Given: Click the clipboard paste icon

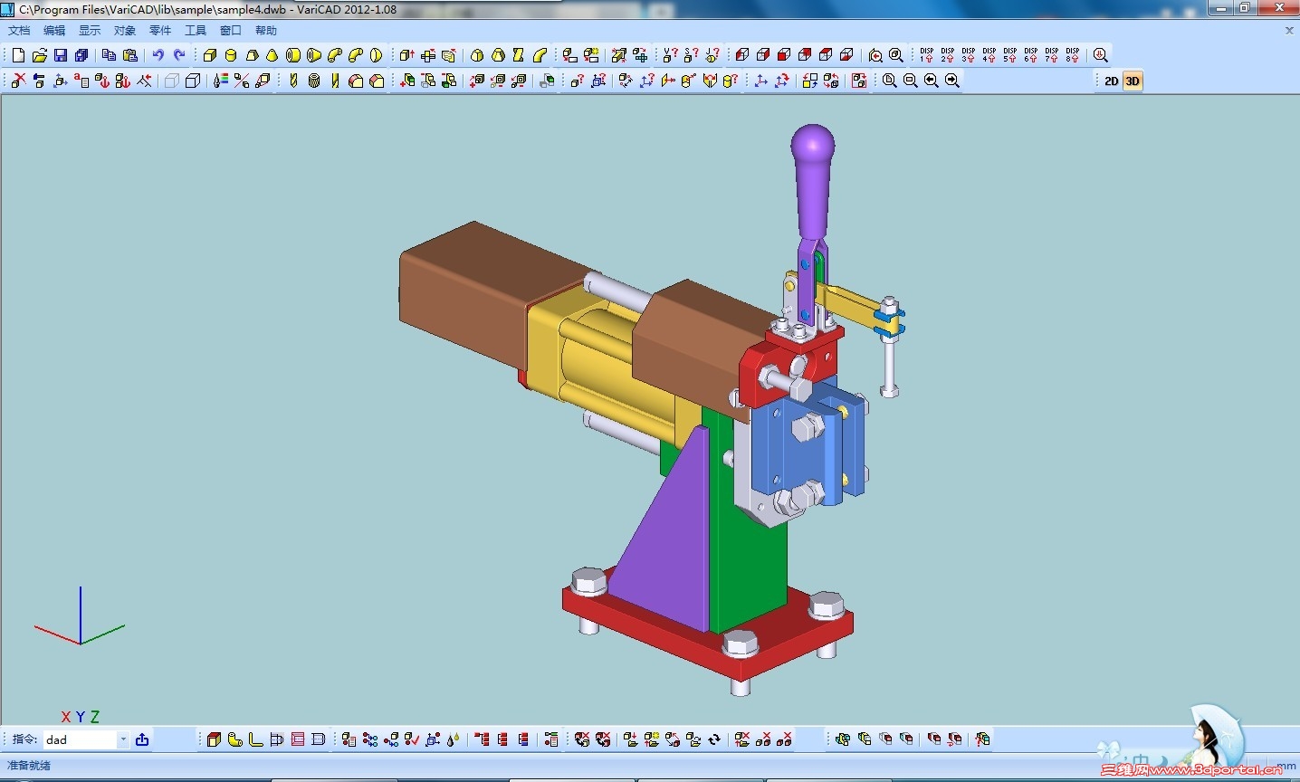Looking at the screenshot, I should coord(130,55).
